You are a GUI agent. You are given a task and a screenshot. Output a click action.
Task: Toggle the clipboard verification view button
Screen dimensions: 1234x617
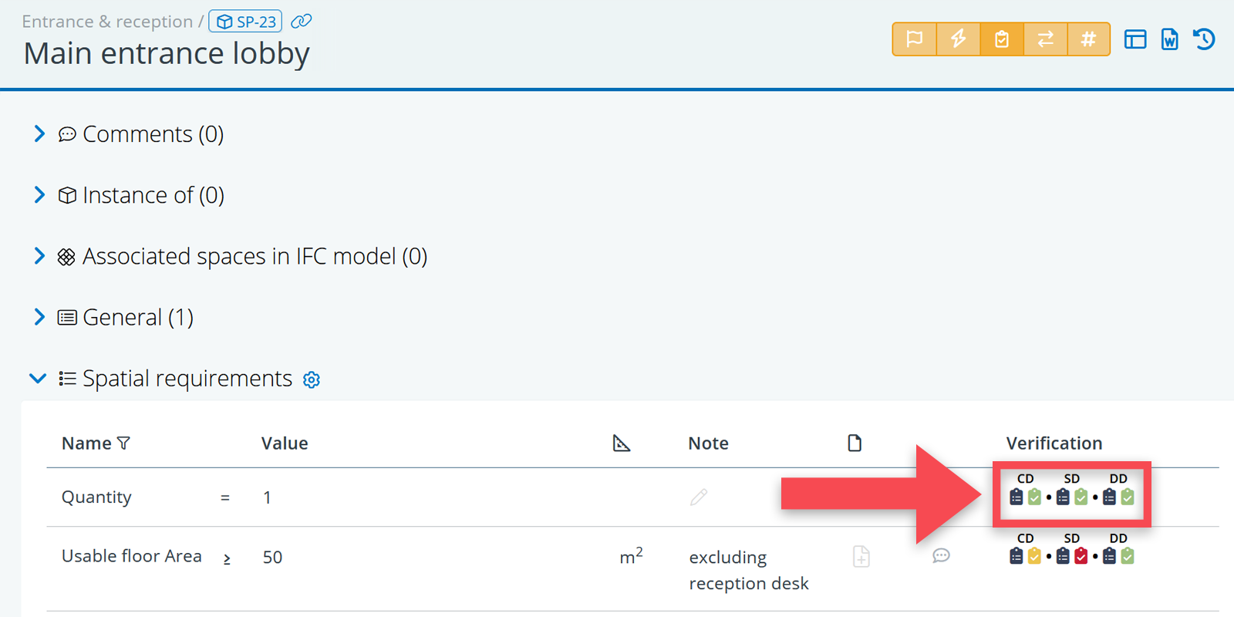pos(1002,39)
